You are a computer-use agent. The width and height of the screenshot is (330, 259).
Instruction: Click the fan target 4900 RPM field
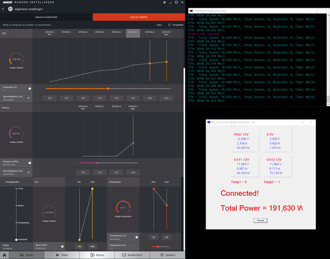[92, 246]
